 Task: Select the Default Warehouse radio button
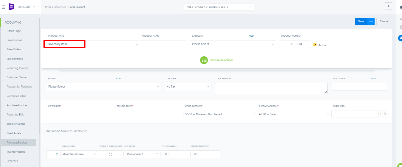click(110, 154)
